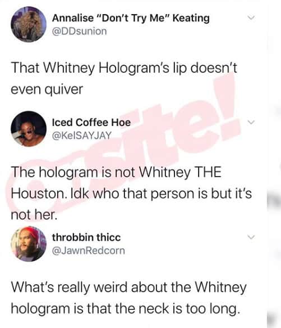Image resolution: width=281 pixels, height=328 pixels.
Task: Open the Iced Coffee Hoe avatar
Action: click(29, 129)
